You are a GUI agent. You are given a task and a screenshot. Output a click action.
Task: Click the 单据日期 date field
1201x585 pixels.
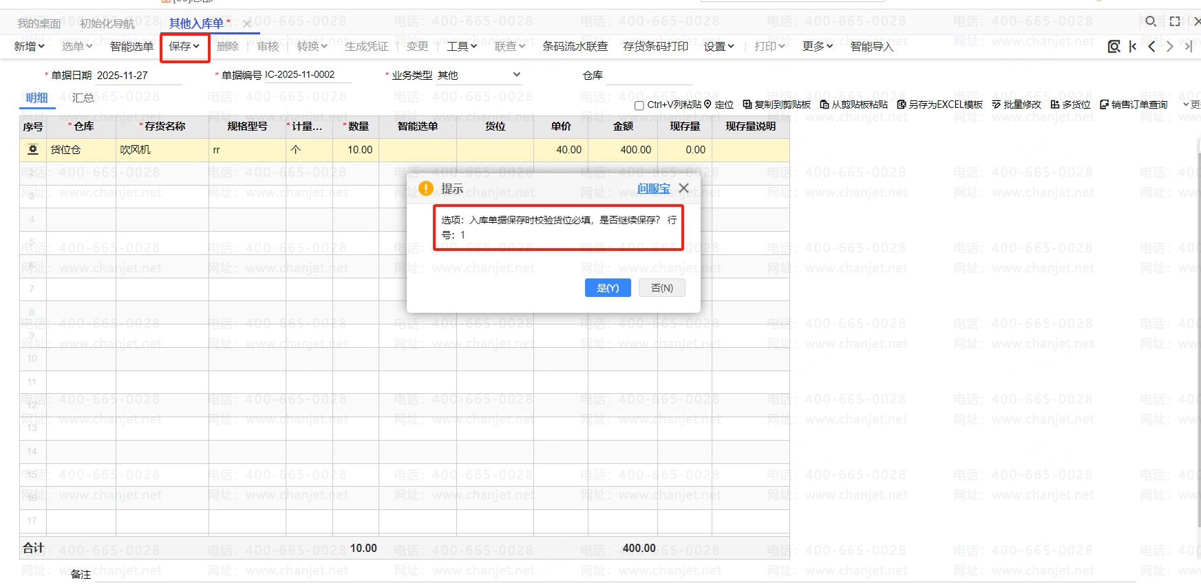[139, 75]
